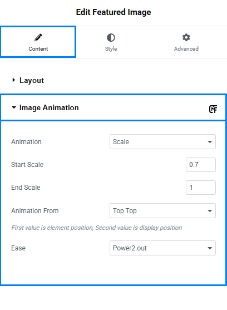Click the hint text about element position

(97, 228)
